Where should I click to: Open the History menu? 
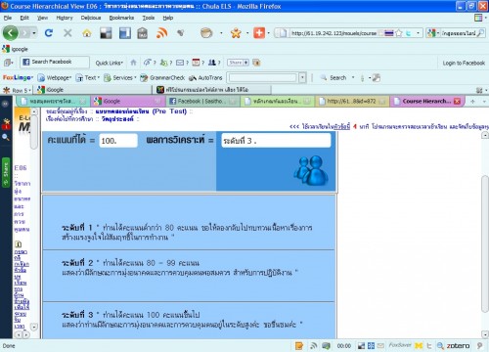(65, 18)
